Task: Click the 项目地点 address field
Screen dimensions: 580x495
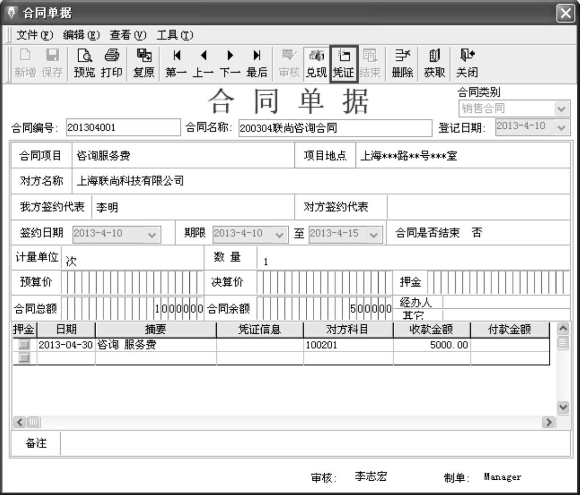Action: click(x=463, y=156)
